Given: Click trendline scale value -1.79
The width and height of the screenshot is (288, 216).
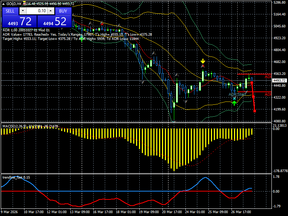Looking at the screenshot, I should click(x=276, y=206).
